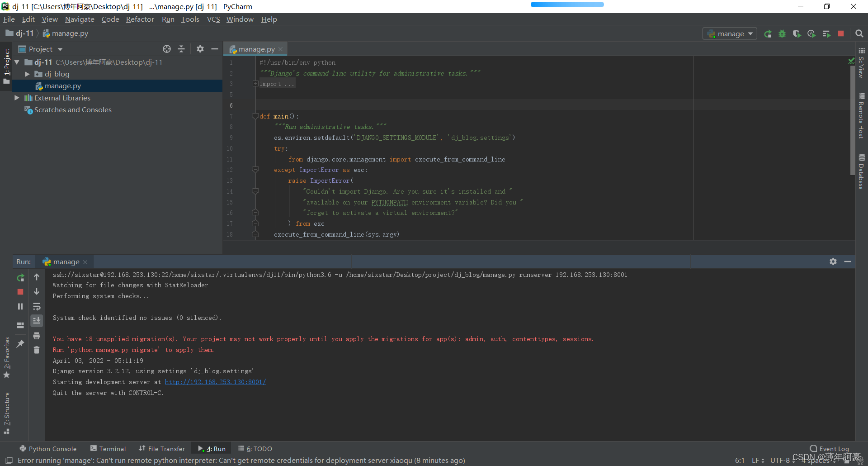This screenshot has height=466, width=868.
Task: Open the Event Log
Action: click(829, 448)
